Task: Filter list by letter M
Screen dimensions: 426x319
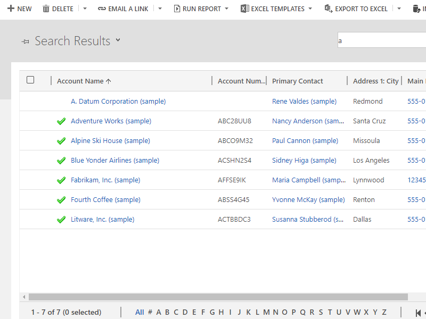Action: 266,312
